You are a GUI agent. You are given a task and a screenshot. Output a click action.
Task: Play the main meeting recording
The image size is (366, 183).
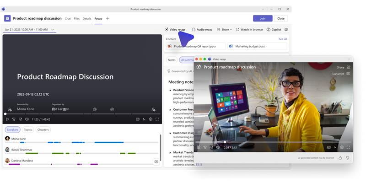[7, 119]
